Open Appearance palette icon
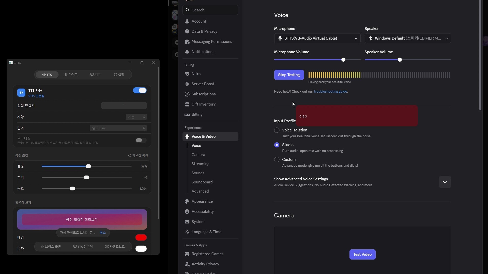The width and height of the screenshot is (488, 274). [187, 201]
